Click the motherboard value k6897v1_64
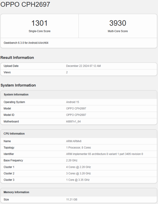 point(74,122)
